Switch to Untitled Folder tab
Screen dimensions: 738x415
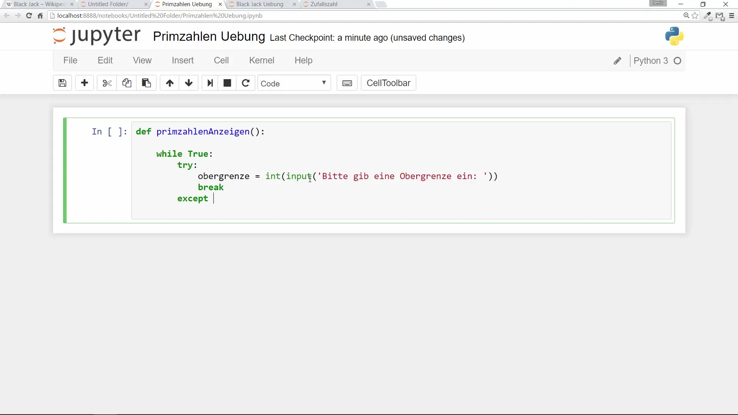(x=113, y=4)
